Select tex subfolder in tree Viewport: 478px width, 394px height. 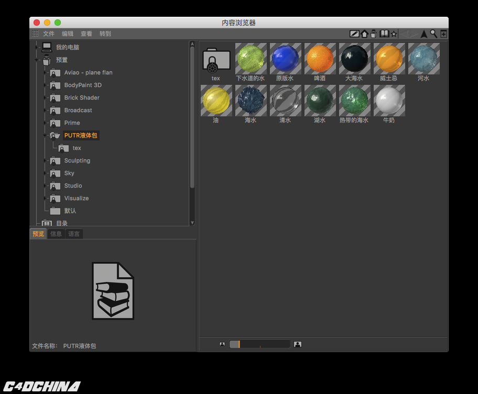[x=77, y=148]
